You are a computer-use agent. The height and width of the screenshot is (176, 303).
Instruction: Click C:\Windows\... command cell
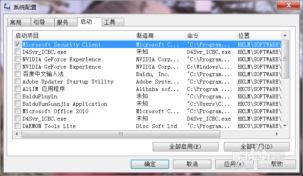point(208,67)
